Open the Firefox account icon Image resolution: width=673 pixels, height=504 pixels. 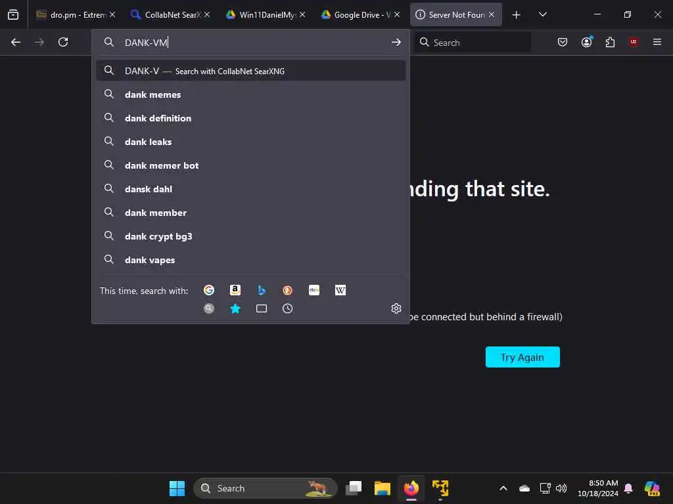(587, 42)
